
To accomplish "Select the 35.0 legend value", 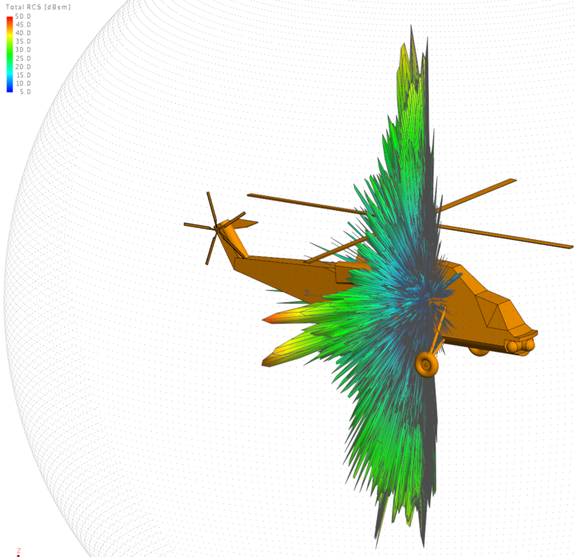I will (23, 42).
